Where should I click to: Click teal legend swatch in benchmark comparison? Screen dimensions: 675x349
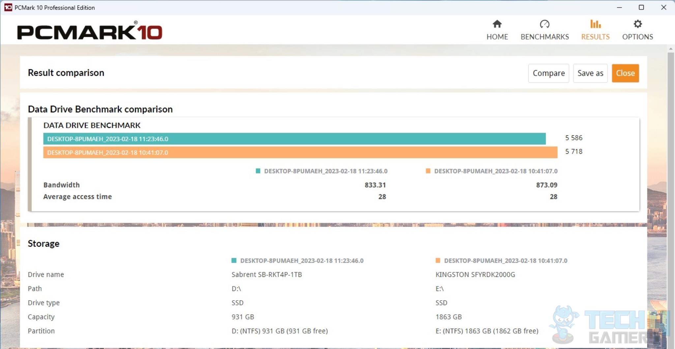(258, 171)
